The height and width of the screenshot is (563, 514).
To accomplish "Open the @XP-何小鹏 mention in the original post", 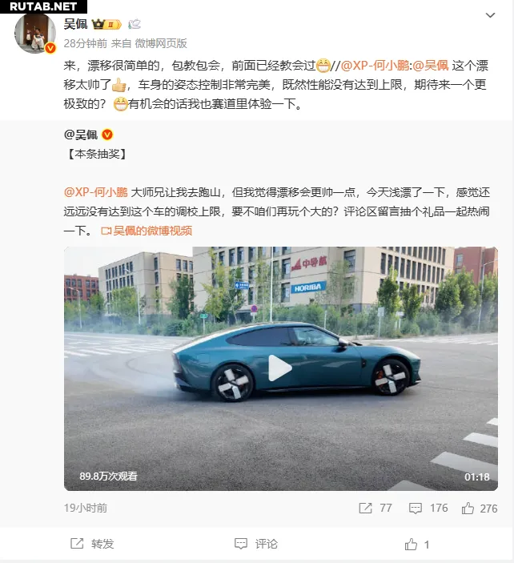I will tap(95, 192).
